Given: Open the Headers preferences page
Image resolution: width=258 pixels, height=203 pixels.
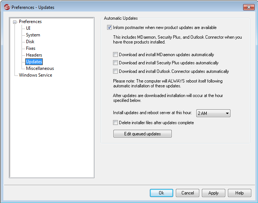Looking at the screenshot, I should pos(34,55).
